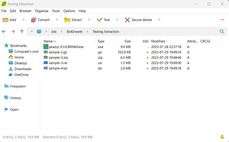Expand the Extract dropdown arrow
Viewport: 229px width, 142px height.
[89, 20]
